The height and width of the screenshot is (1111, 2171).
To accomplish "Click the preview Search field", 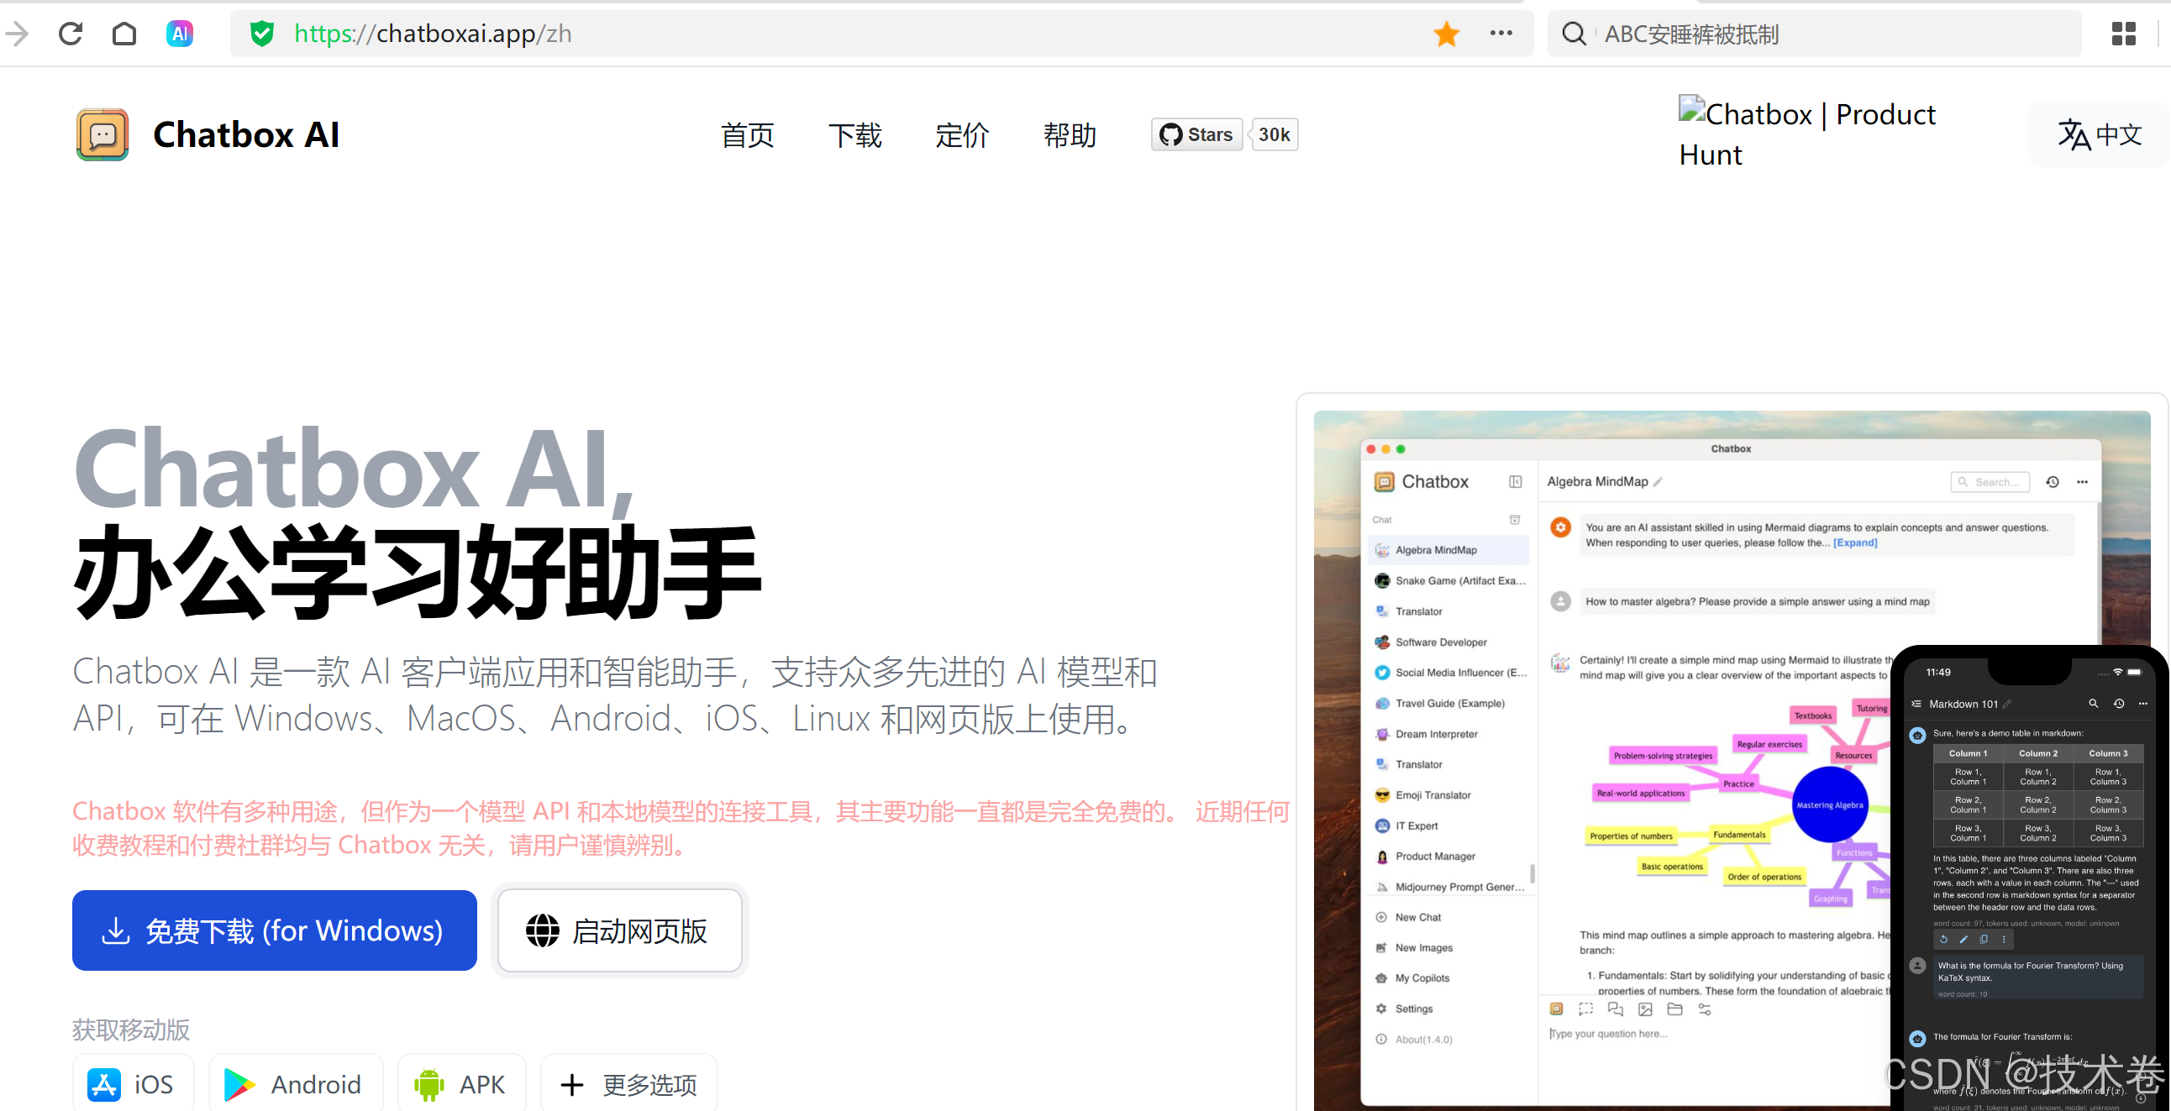I will [x=1990, y=482].
